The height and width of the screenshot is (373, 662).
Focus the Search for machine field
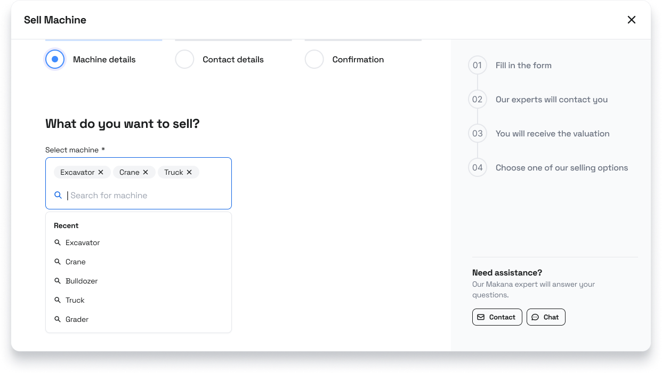pos(144,196)
